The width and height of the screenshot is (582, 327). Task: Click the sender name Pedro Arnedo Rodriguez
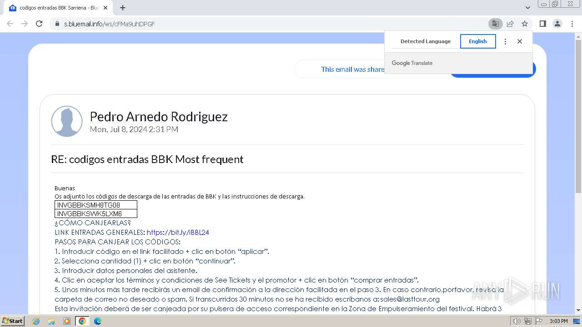[159, 117]
